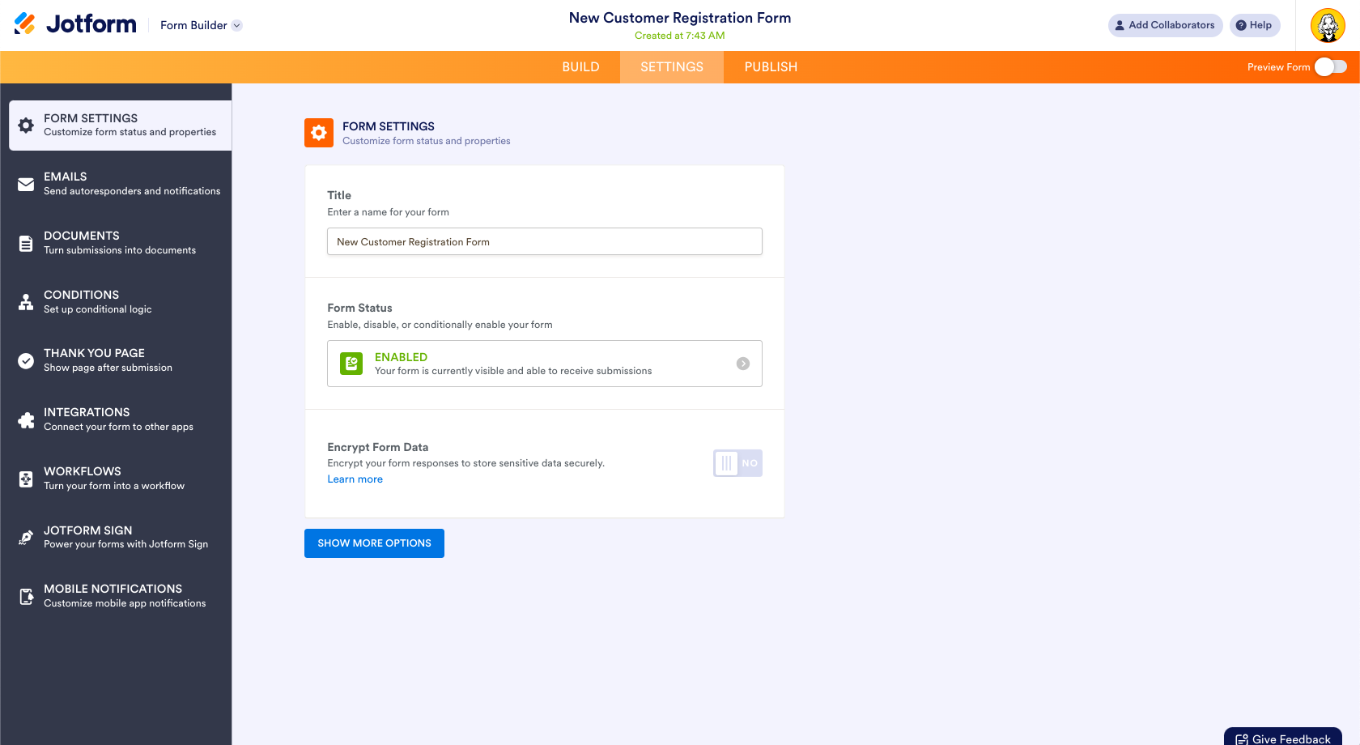Click the user avatar in top right
Image resolution: width=1360 pixels, height=745 pixels.
click(1328, 26)
